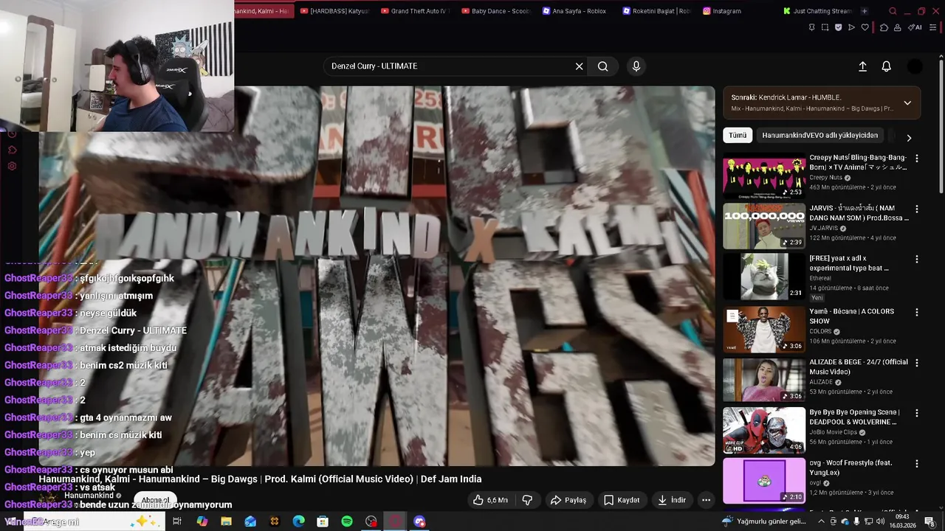Open Microsoft Edge from taskbar
945x531 pixels.
[x=298, y=521]
